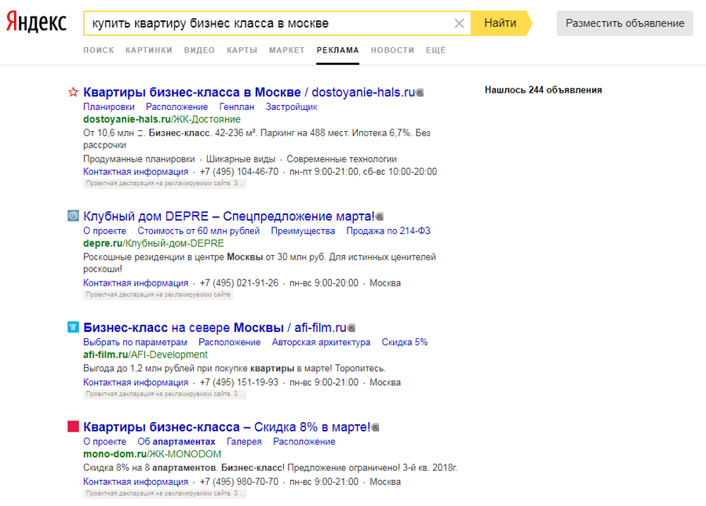This screenshot has height=506, width=706.
Task: Open the Ещё menu
Action: pos(435,50)
